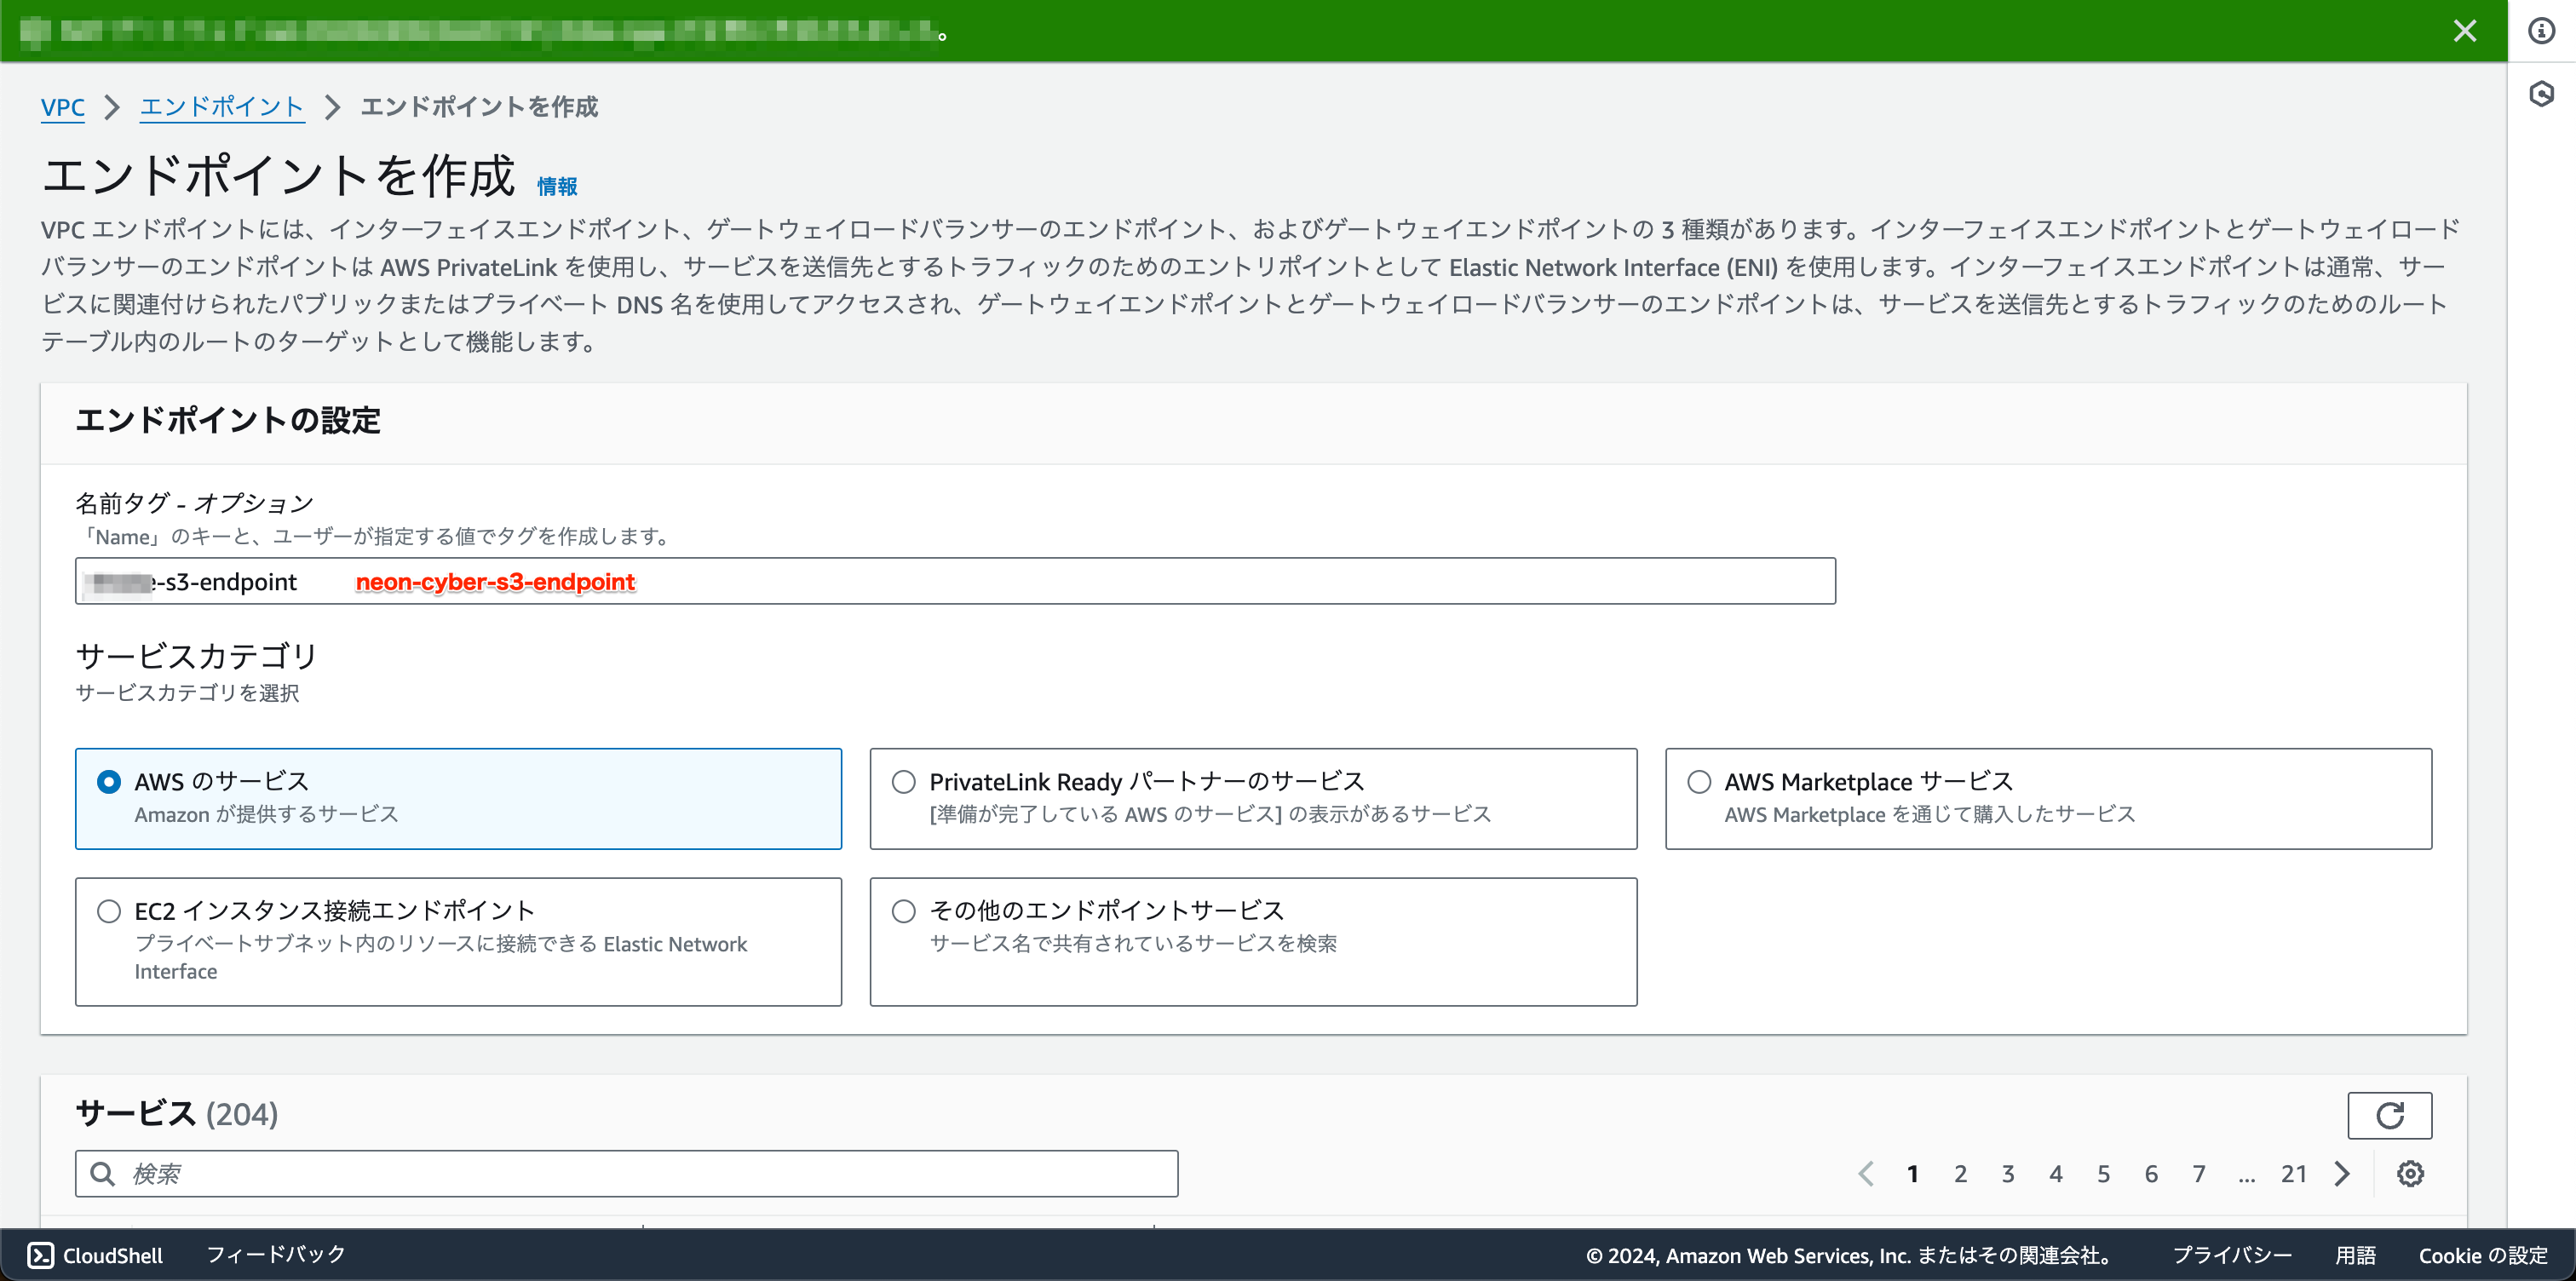Viewport: 2576px width, 1281px height.
Task: Refresh the services list
Action: click(x=2390, y=1115)
